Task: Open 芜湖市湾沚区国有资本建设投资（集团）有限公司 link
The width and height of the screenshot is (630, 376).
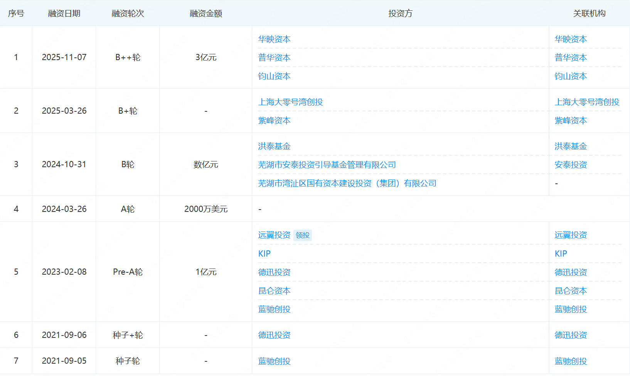Action: 347,183
